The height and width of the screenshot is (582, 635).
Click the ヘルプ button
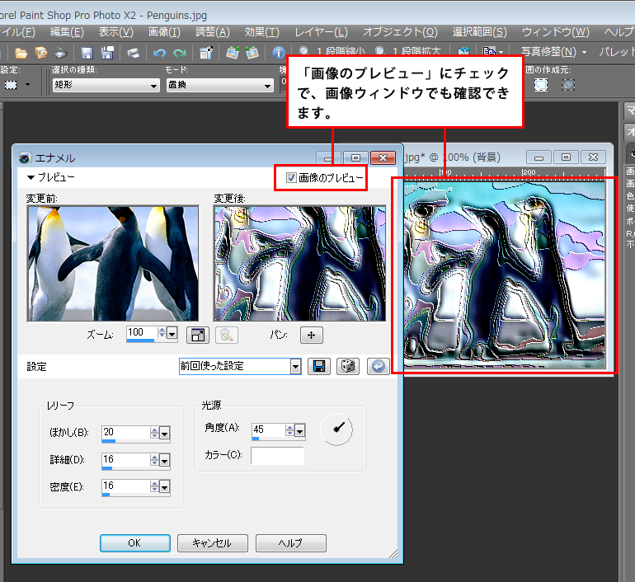[291, 543]
